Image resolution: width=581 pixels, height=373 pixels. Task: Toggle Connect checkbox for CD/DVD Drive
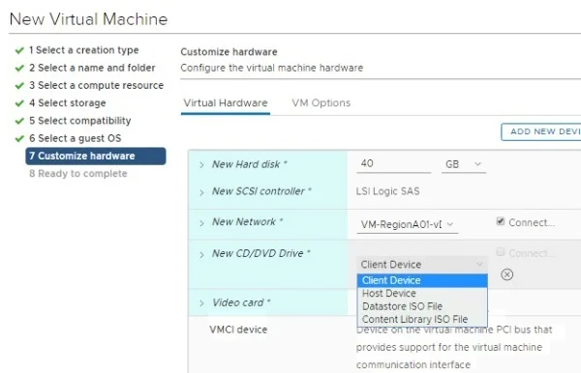(x=501, y=252)
